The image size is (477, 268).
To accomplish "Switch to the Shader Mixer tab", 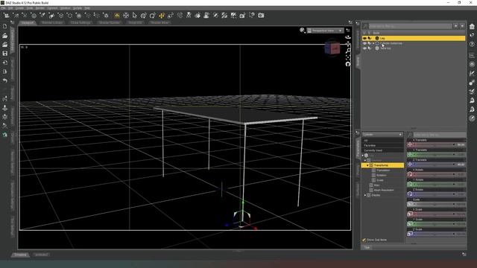I will pyautogui.click(x=160, y=22).
